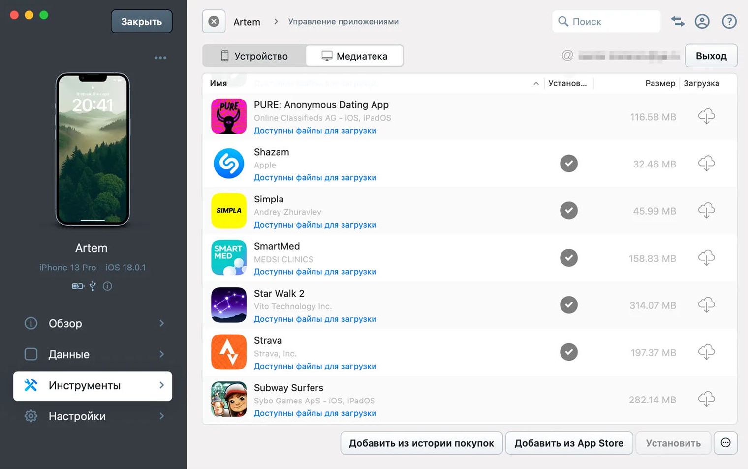Image resolution: width=748 pixels, height=469 pixels.
Task: Open the PURE app icon
Action: [229, 116]
